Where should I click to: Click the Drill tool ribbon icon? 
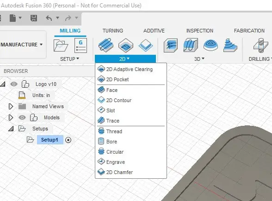[261, 45]
